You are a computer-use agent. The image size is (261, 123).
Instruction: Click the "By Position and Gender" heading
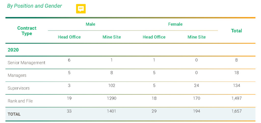point(34,6)
